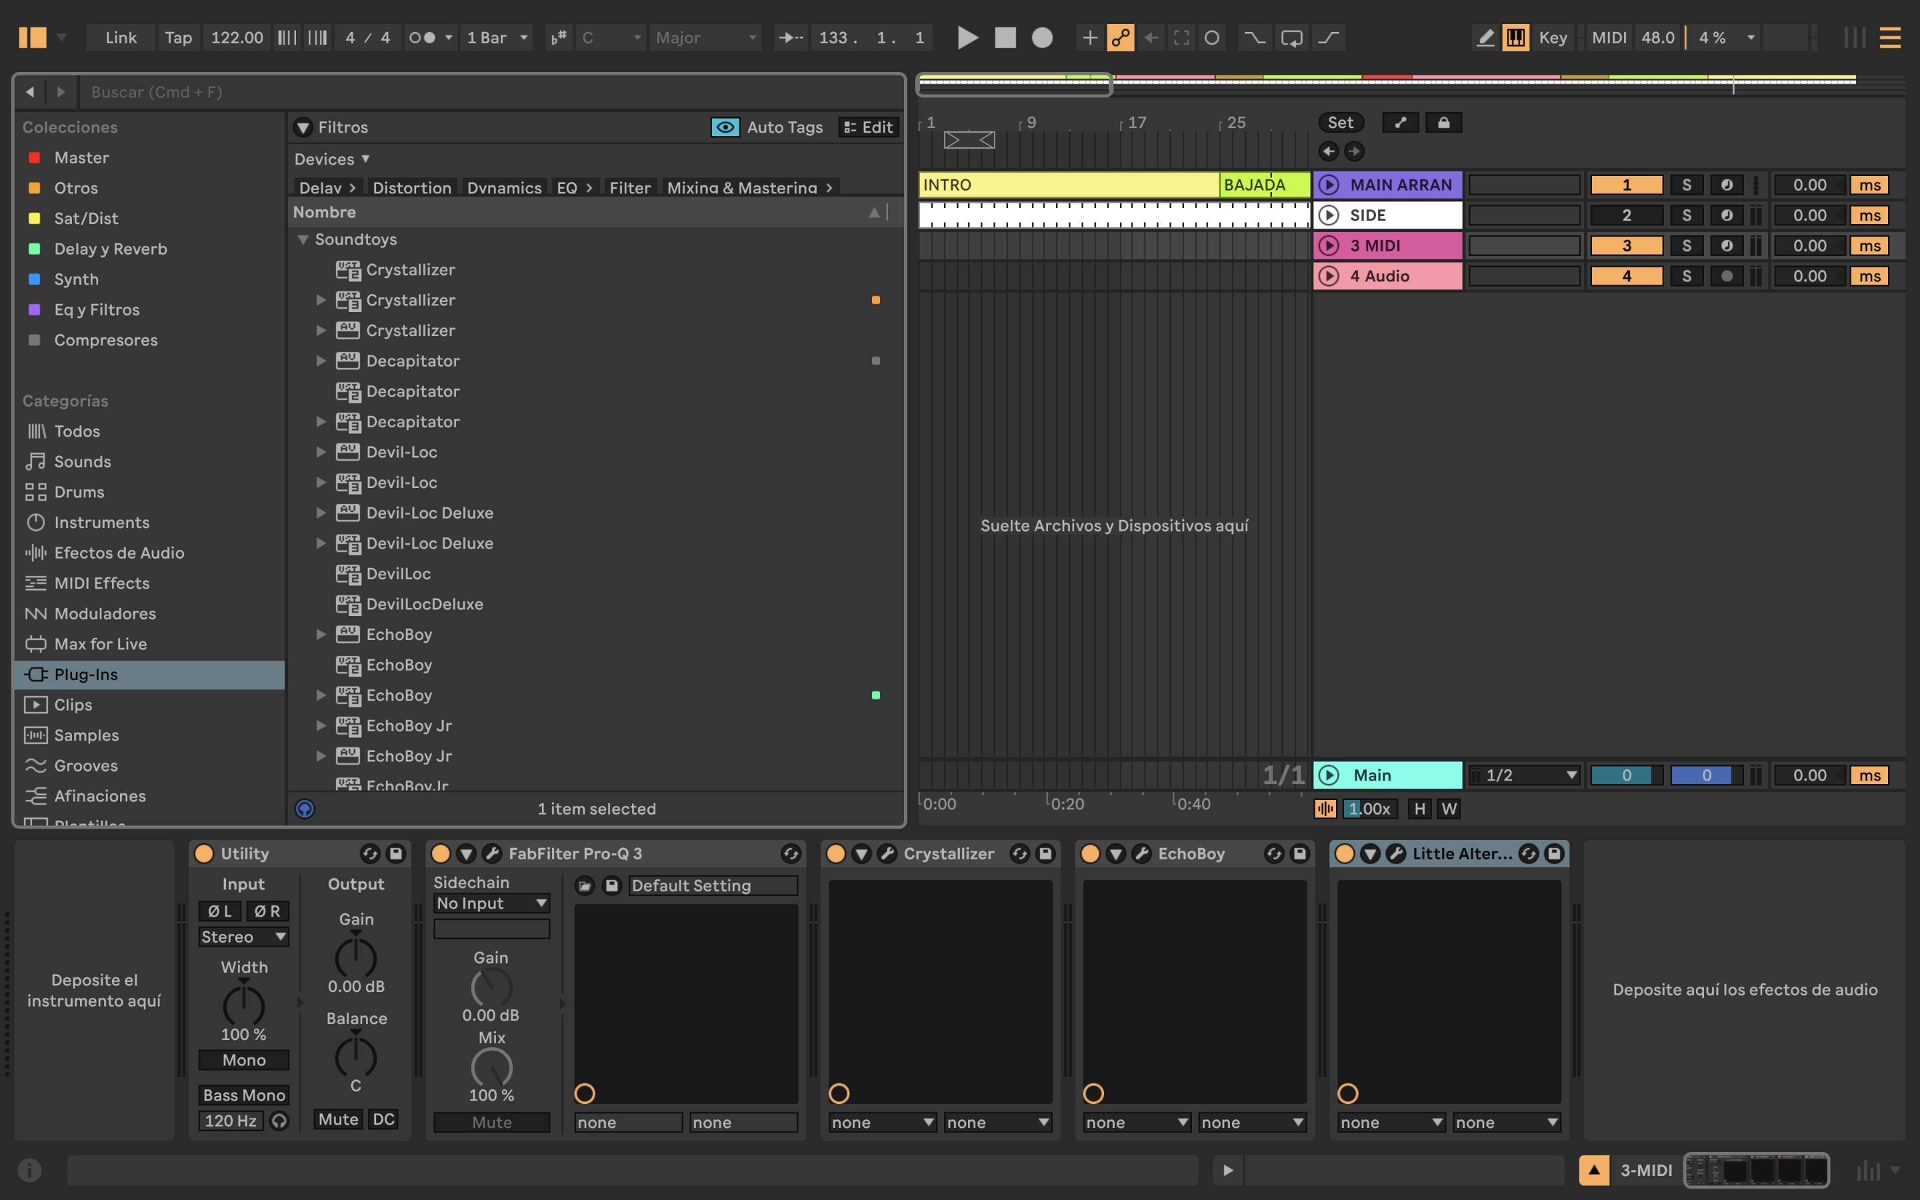Expand the EchoBoy Jr tree entry
This screenshot has width=1920, height=1200.
click(x=321, y=725)
